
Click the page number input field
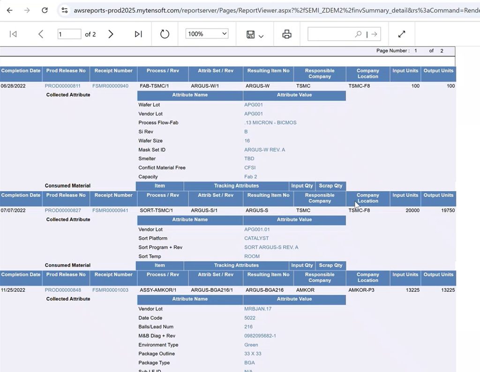(69, 33)
